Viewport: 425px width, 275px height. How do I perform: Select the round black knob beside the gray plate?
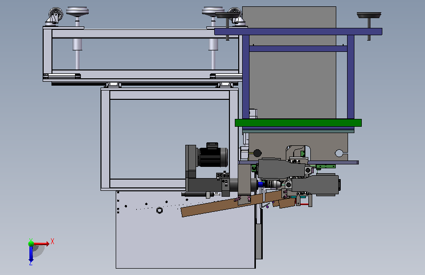click(x=257, y=153)
